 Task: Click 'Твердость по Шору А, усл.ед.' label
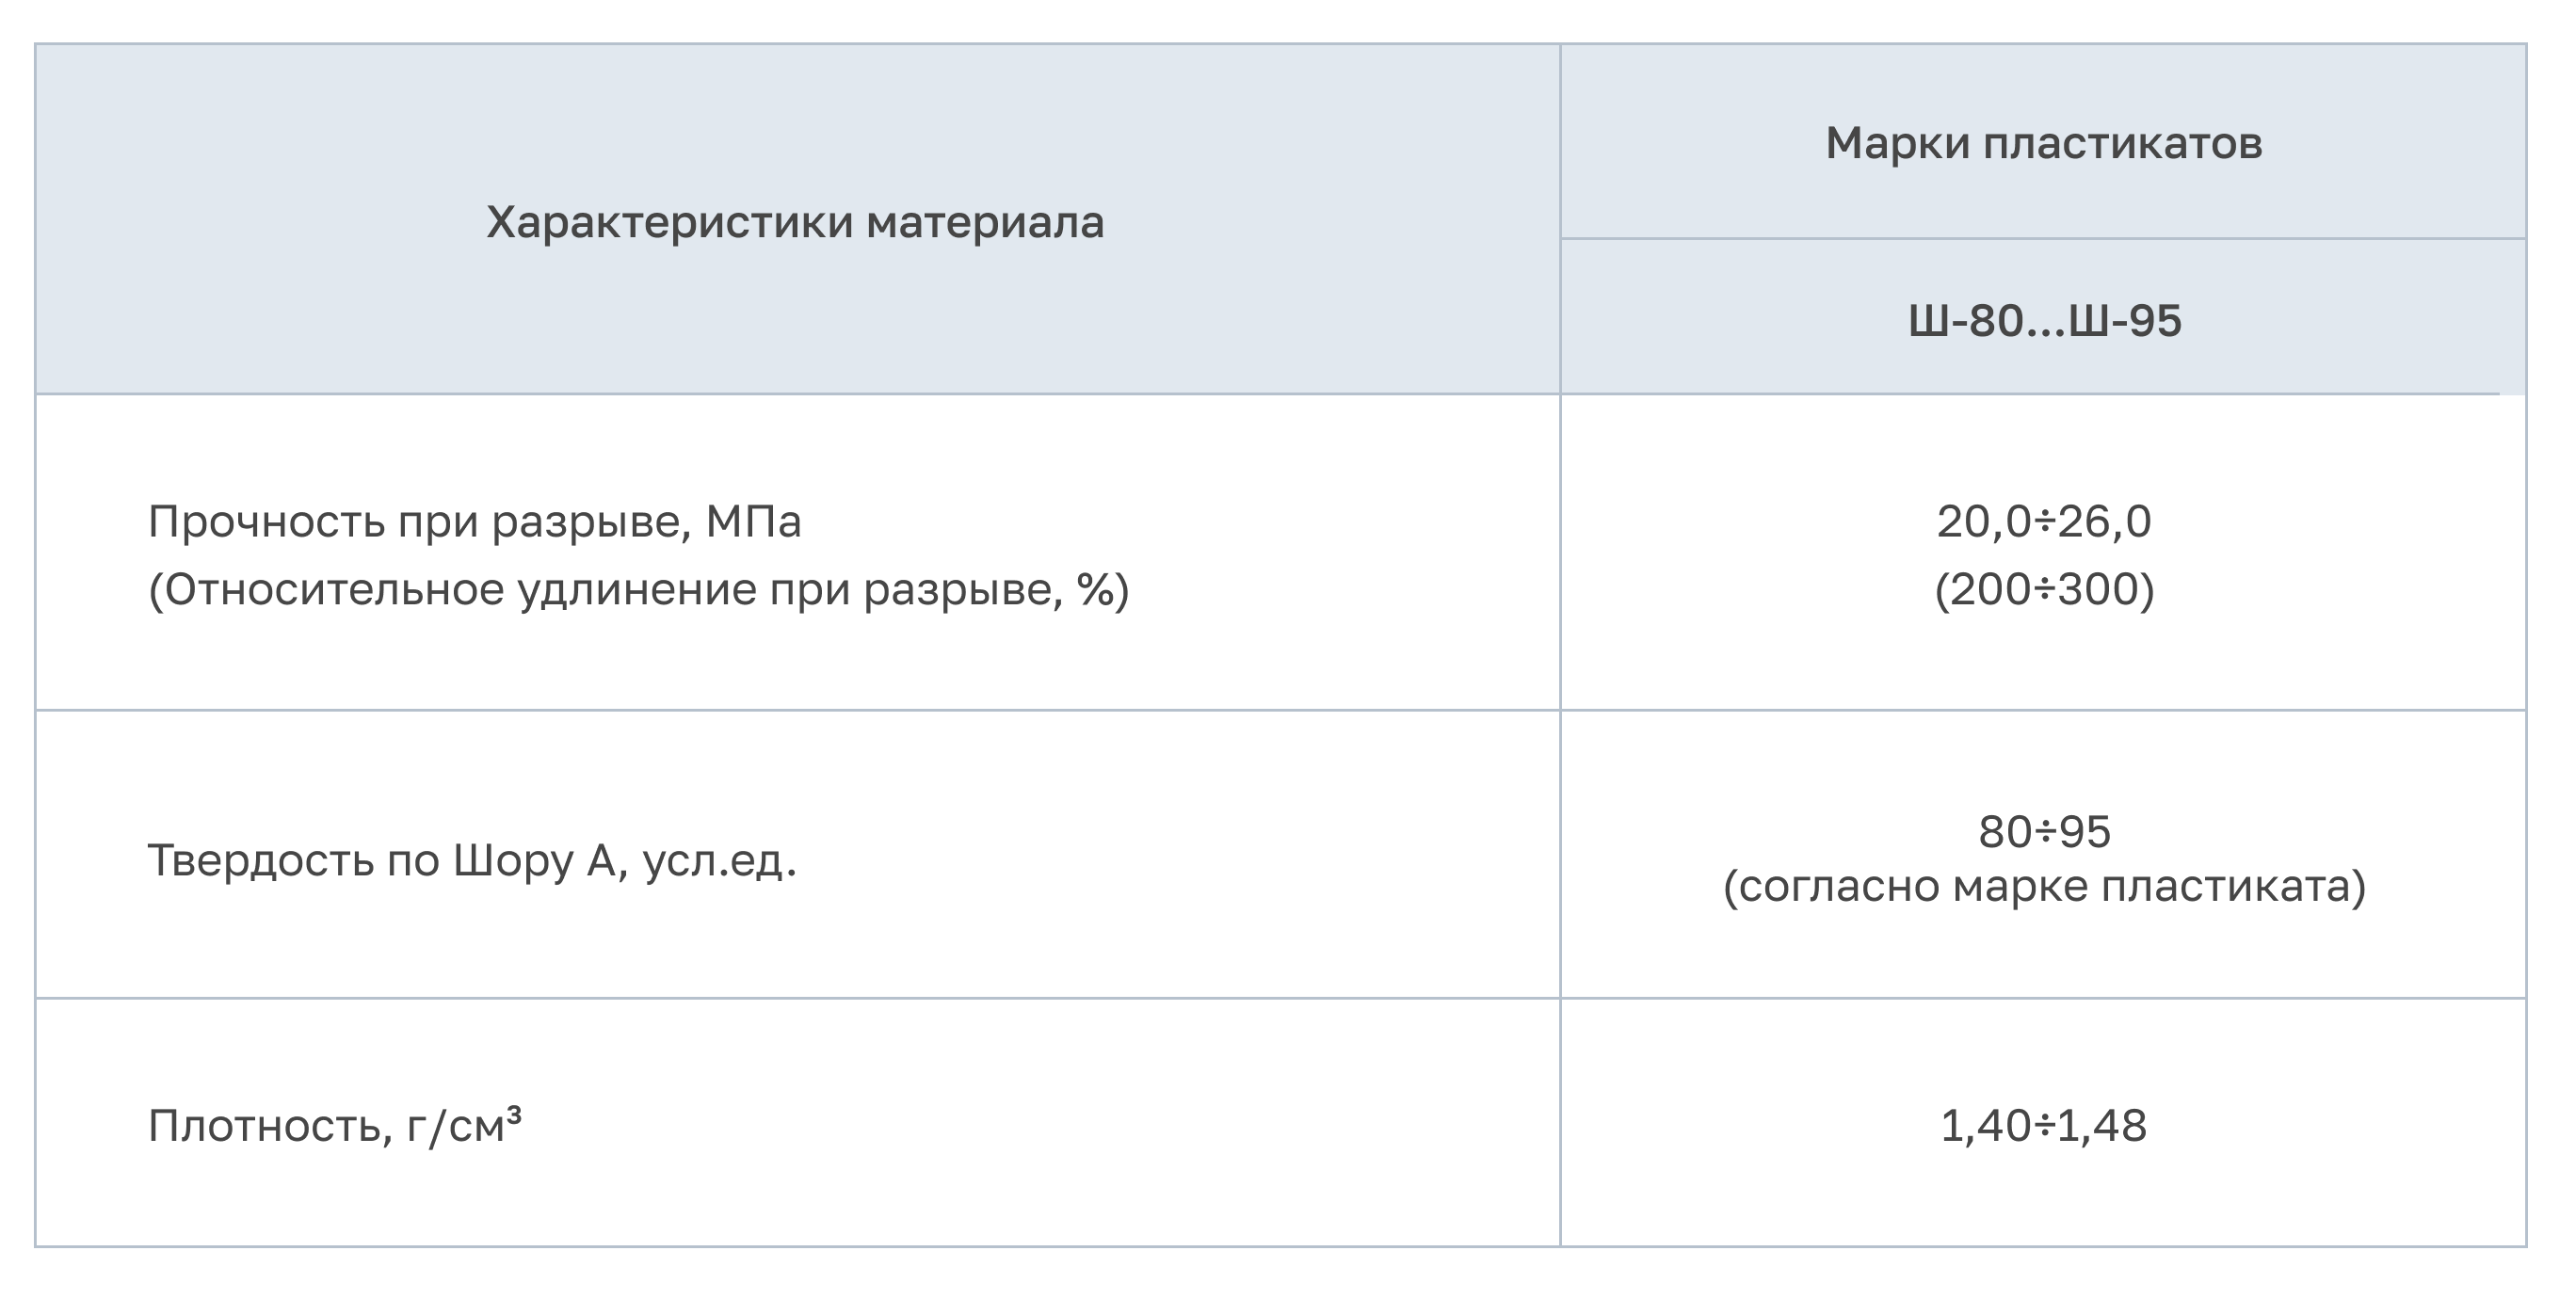click(x=472, y=860)
